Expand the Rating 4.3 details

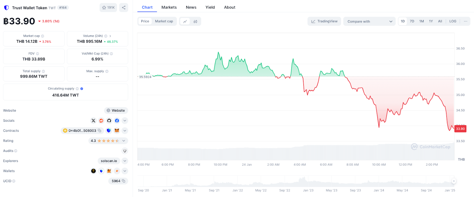pyautogui.click(x=124, y=141)
